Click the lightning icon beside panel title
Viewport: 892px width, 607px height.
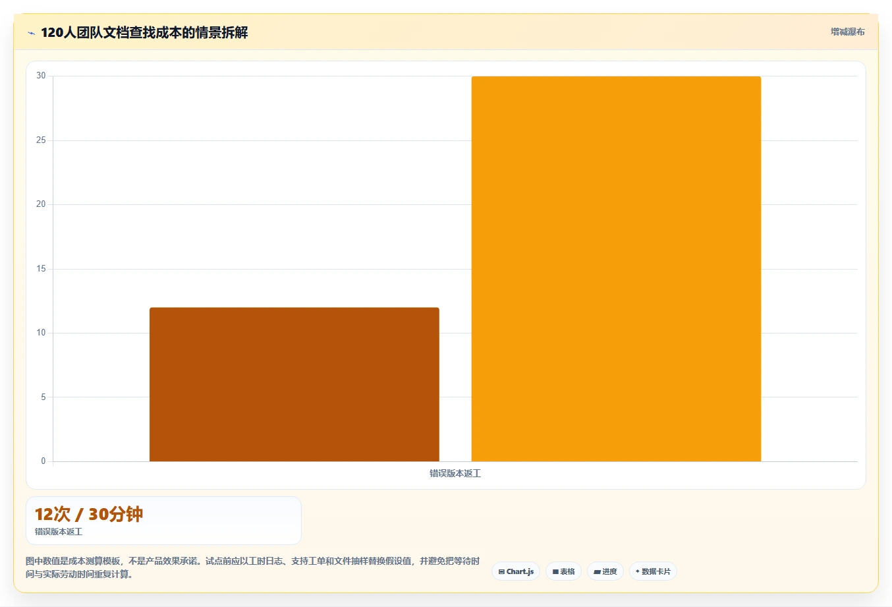[x=31, y=33]
